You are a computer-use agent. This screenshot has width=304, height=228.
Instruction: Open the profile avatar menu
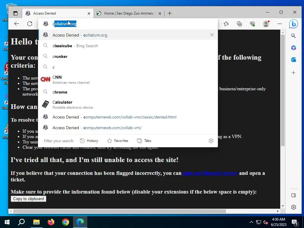click(266, 24)
